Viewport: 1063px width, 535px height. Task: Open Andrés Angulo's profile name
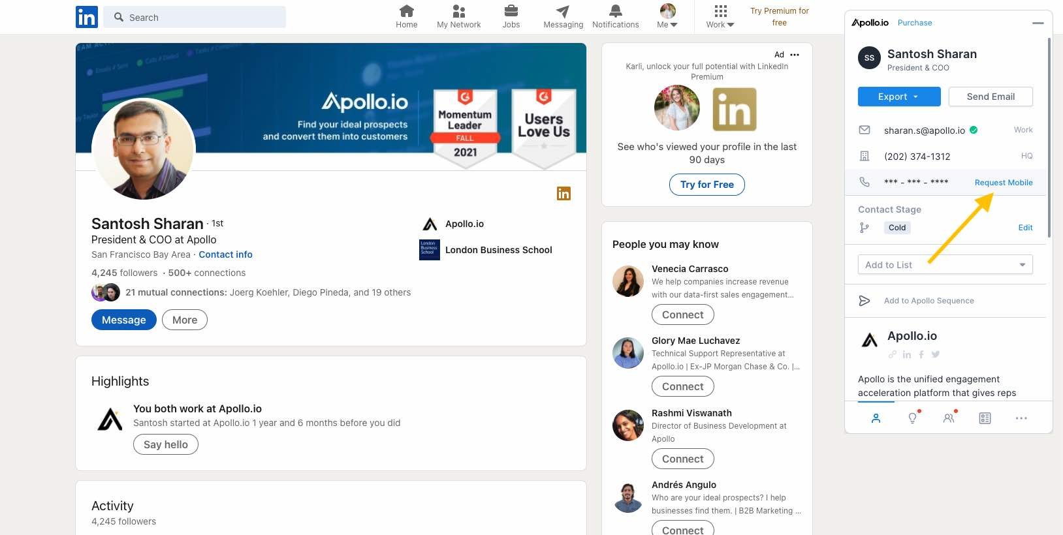(684, 485)
